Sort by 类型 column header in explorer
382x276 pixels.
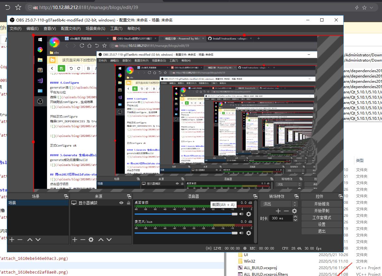click(360, 160)
